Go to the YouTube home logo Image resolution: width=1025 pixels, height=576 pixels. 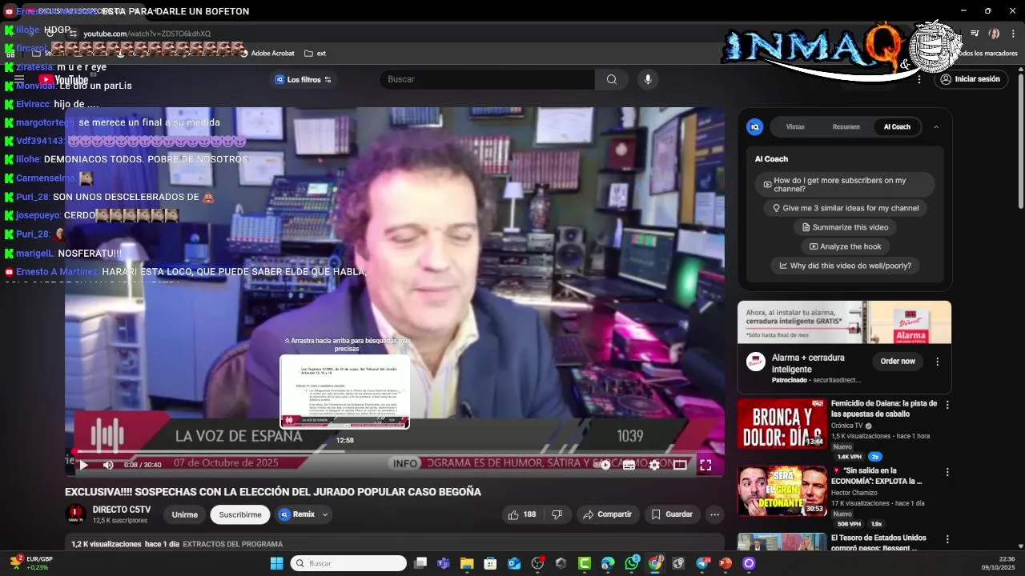click(x=64, y=79)
